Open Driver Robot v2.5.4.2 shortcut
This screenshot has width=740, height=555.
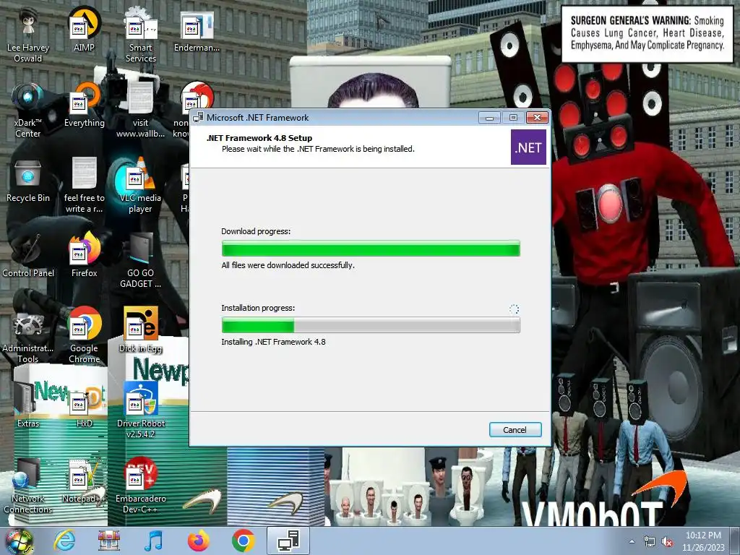coord(140,410)
